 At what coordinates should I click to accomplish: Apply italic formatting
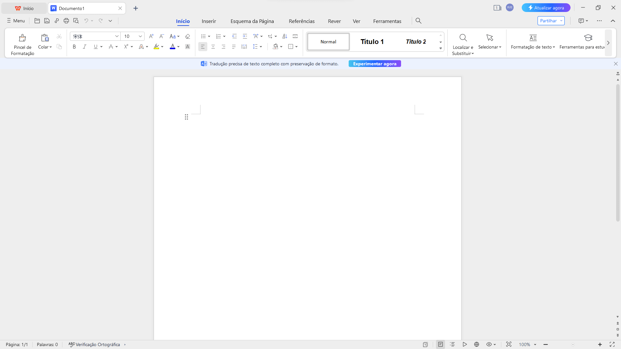click(x=84, y=47)
